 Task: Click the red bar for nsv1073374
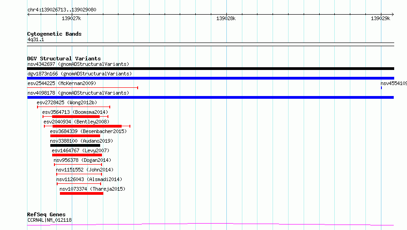tap(81, 193)
